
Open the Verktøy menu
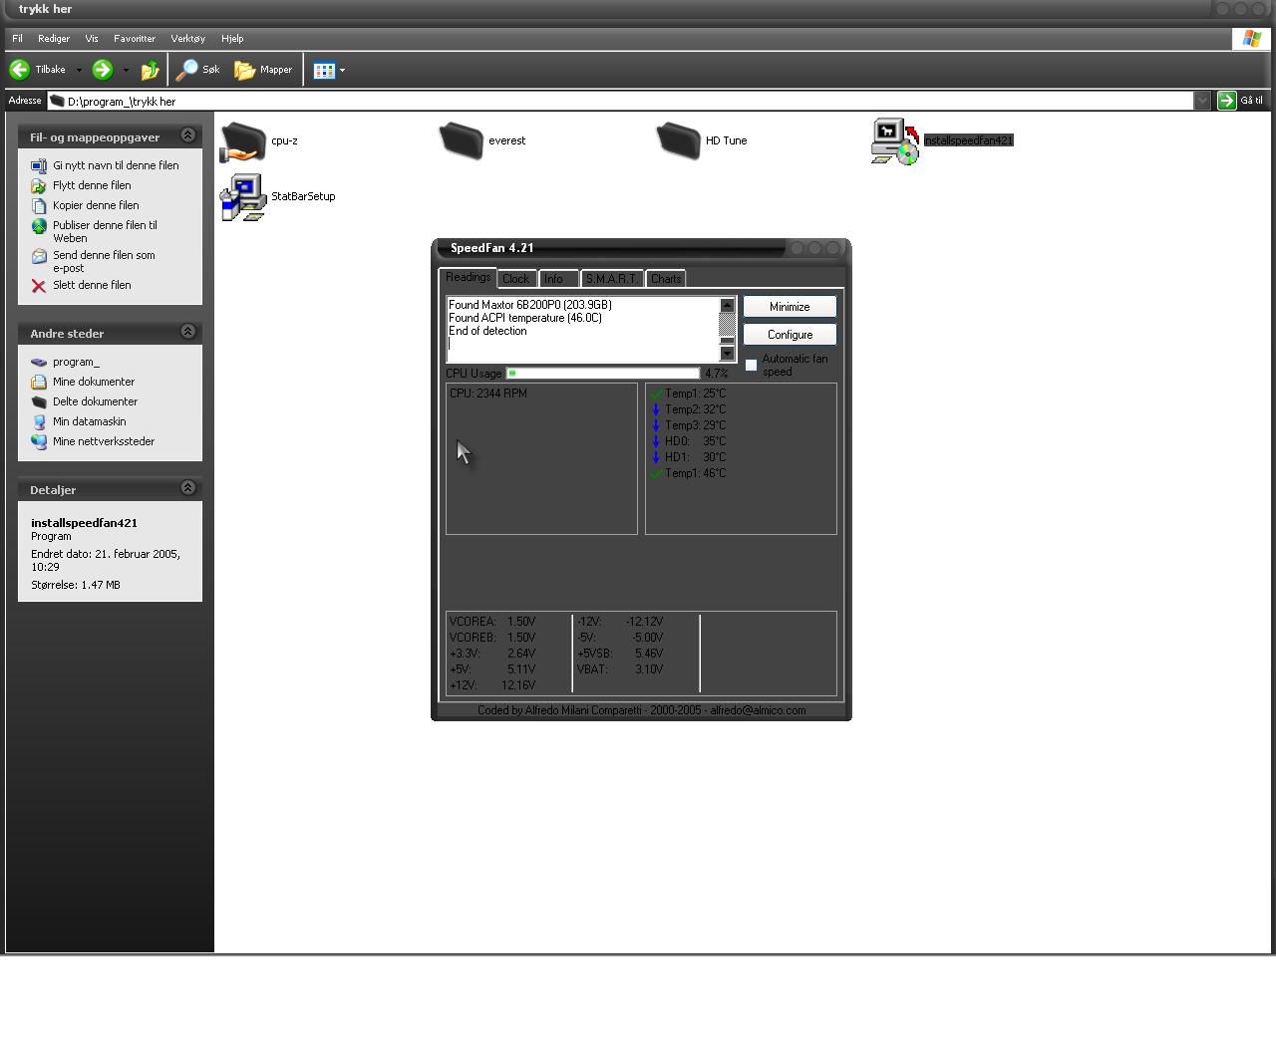(x=188, y=39)
